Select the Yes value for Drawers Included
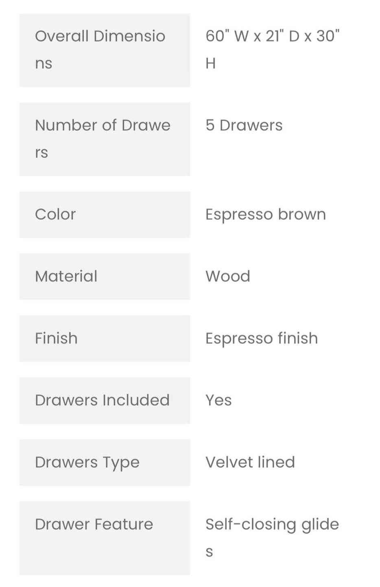The image size is (380, 587). point(218,400)
